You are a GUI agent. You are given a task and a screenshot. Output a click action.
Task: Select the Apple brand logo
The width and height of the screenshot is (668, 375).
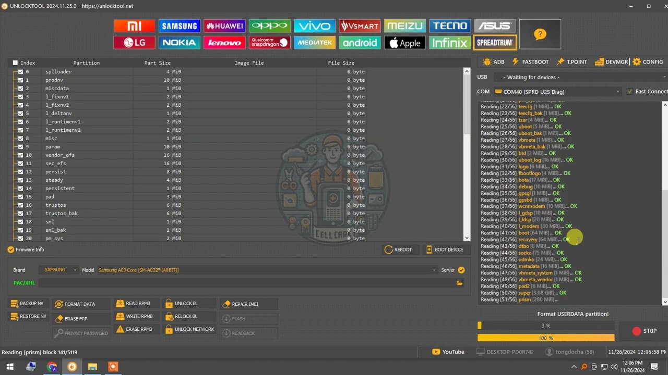click(404, 43)
